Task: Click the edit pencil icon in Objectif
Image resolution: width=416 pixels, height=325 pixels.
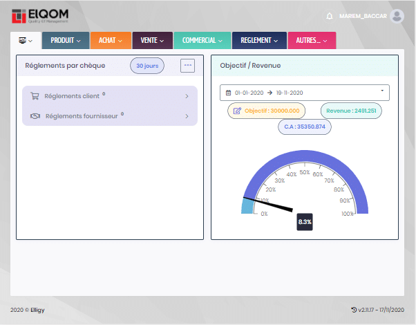Action: click(237, 111)
